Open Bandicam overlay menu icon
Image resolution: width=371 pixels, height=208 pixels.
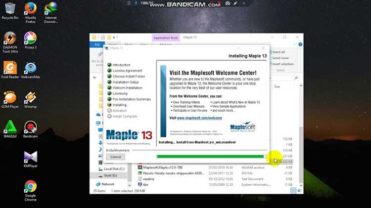[x=129, y=3]
